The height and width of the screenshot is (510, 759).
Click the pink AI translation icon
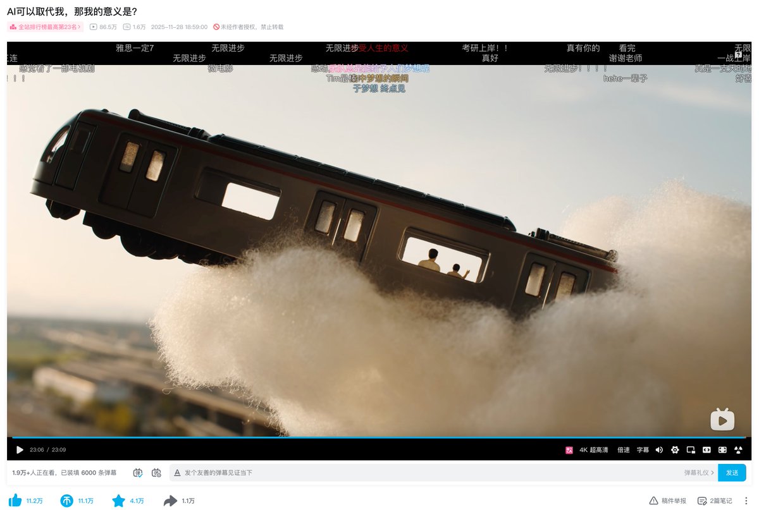[569, 450]
